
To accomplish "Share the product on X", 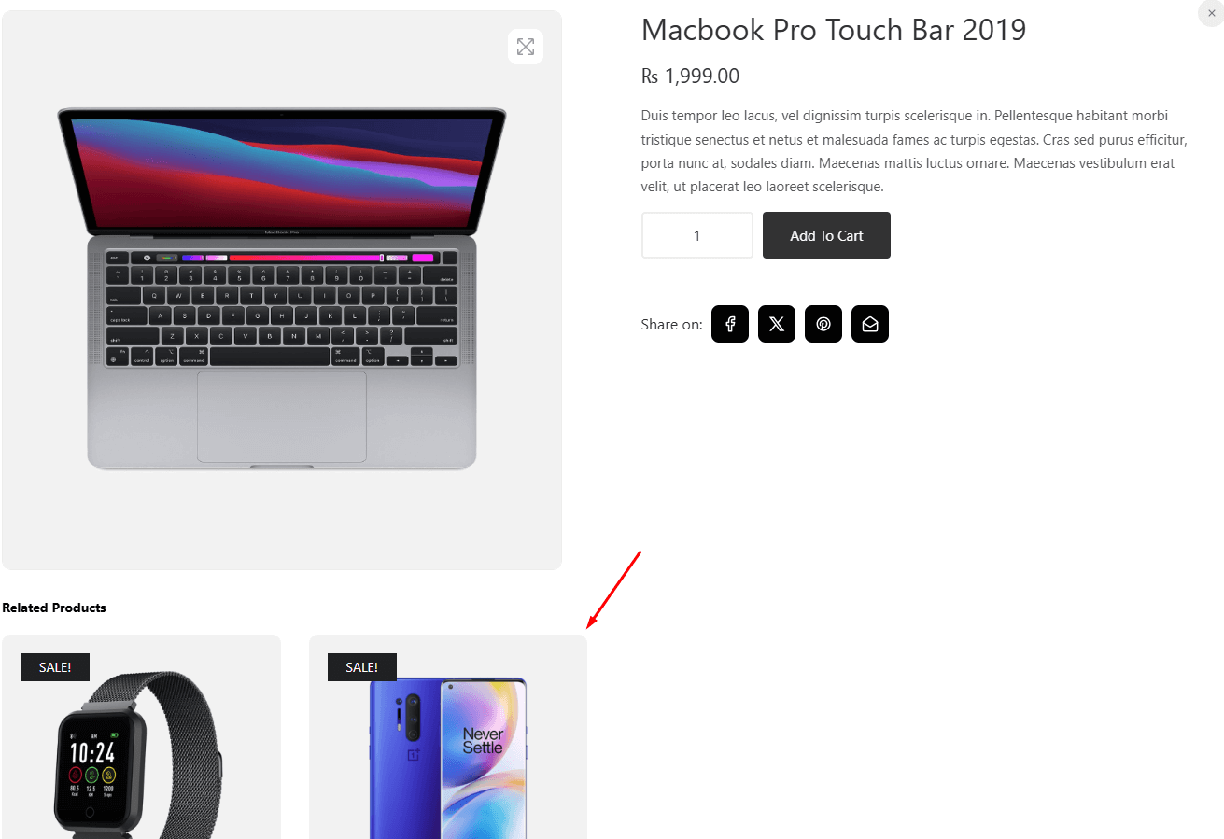I will tap(776, 324).
